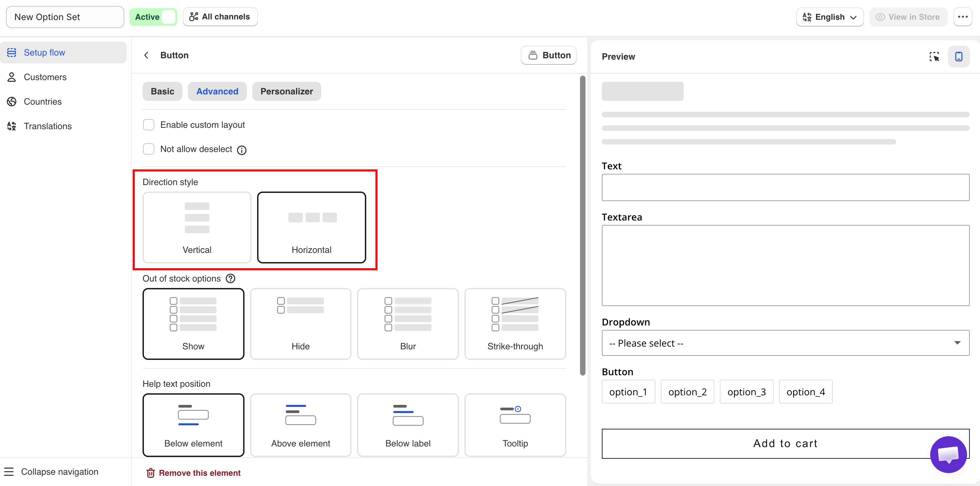Choose Blur for out of stock options
The height and width of the screenshot is (486, 980).
click(407, 324)
